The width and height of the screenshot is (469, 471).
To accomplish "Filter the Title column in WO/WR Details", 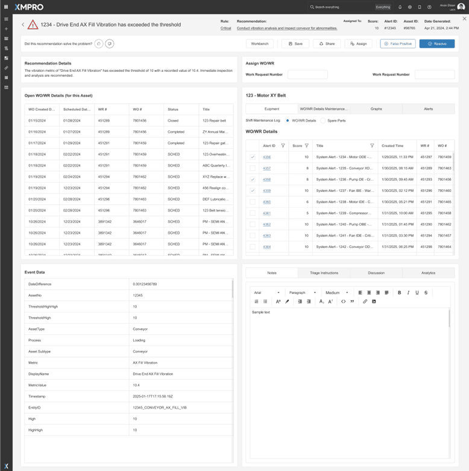I will [372, 146].
